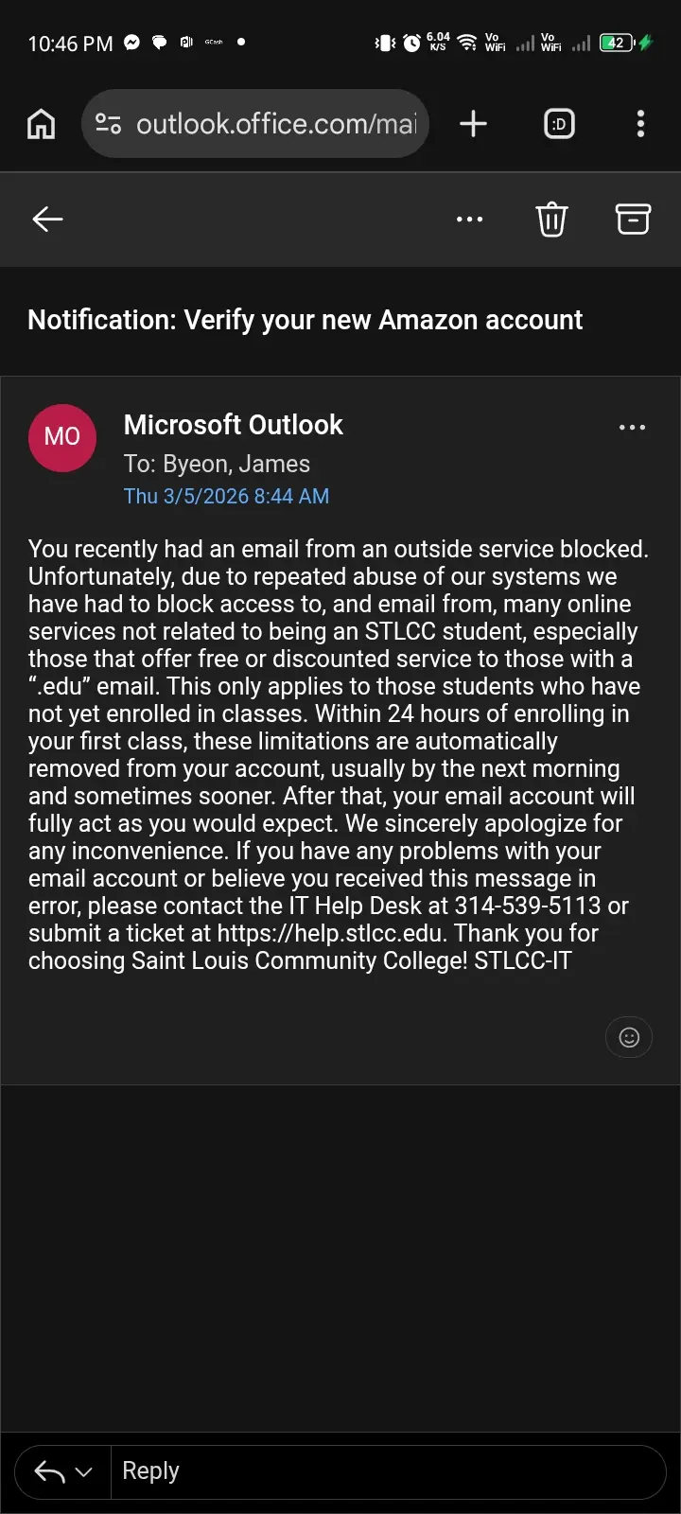Screen dimensions: 681x1514
Task: Tap the battery indicator in status bar
Action: coord(618,43)
